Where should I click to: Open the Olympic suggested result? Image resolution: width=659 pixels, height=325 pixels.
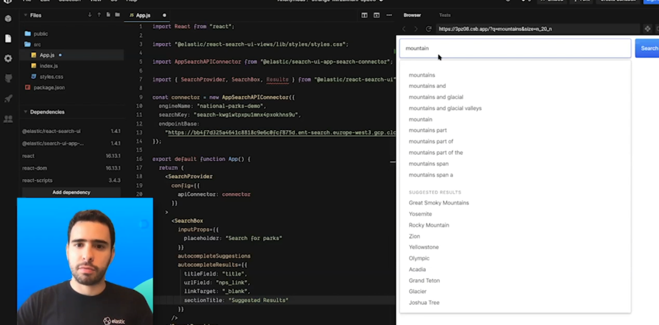(x=419, y=258)
